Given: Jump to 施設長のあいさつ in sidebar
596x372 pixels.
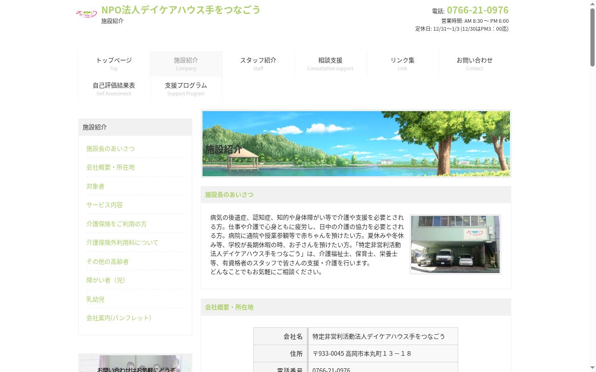Looking at the screenshot, I should pos(110,148).
